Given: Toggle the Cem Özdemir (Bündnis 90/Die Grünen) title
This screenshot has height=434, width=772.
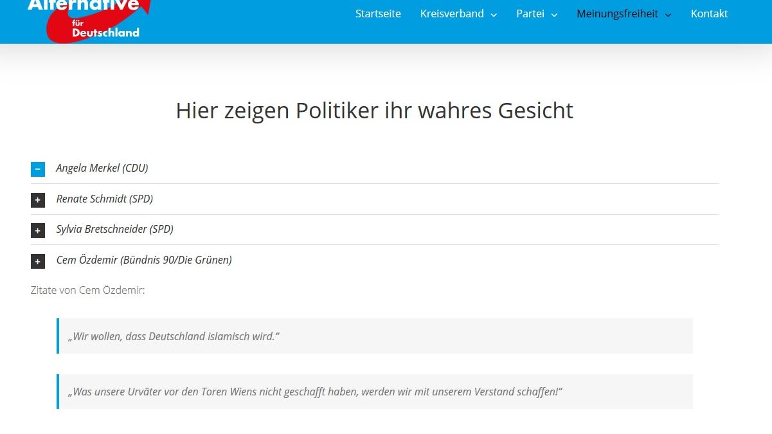Looking at the screenshot, I should [x=144, y=260].
